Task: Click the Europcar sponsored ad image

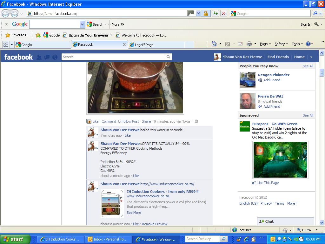Action: (280, 160)
